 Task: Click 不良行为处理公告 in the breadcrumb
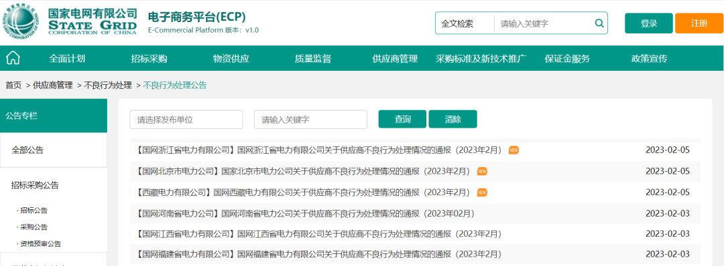coord(175,85)
